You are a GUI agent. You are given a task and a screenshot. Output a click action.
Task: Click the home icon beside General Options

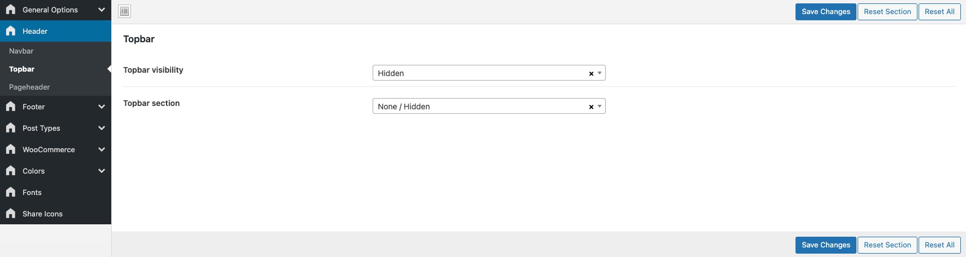pyautogui.click(x=11, y=10)
